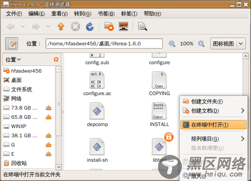Zoom in with the plus magnifier
Screen dimensions: 251x181
tap(201, 44)
